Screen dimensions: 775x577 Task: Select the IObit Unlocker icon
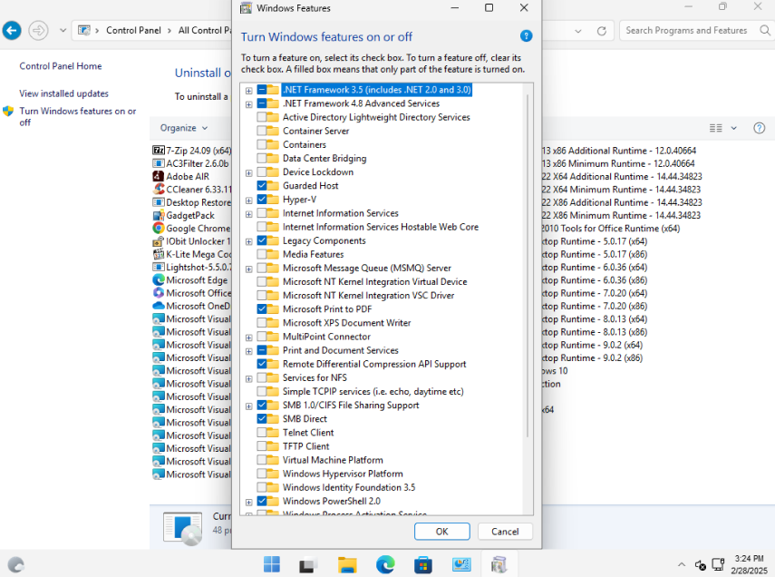(x=158, y=241)
